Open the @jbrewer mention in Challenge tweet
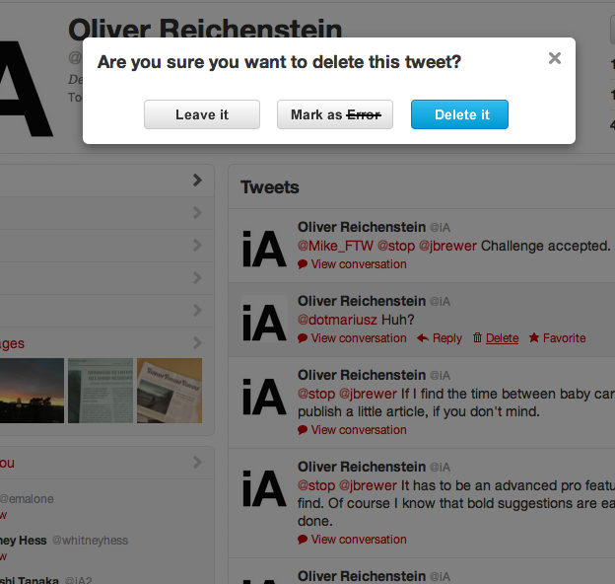This screenshot has height=584, width=615. click(x=447, y=246)
